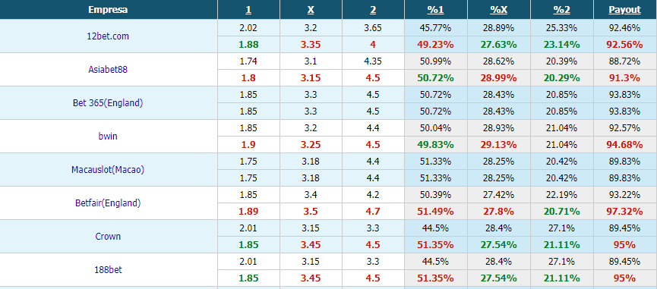
Task: Open the 188bet bookmaker link
Action: click(108, 270)
